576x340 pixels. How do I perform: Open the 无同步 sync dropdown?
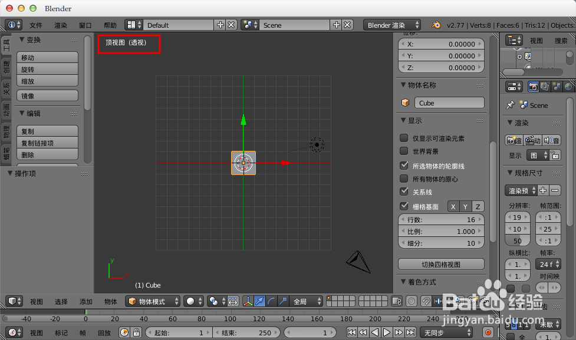(x=446, y=333)
